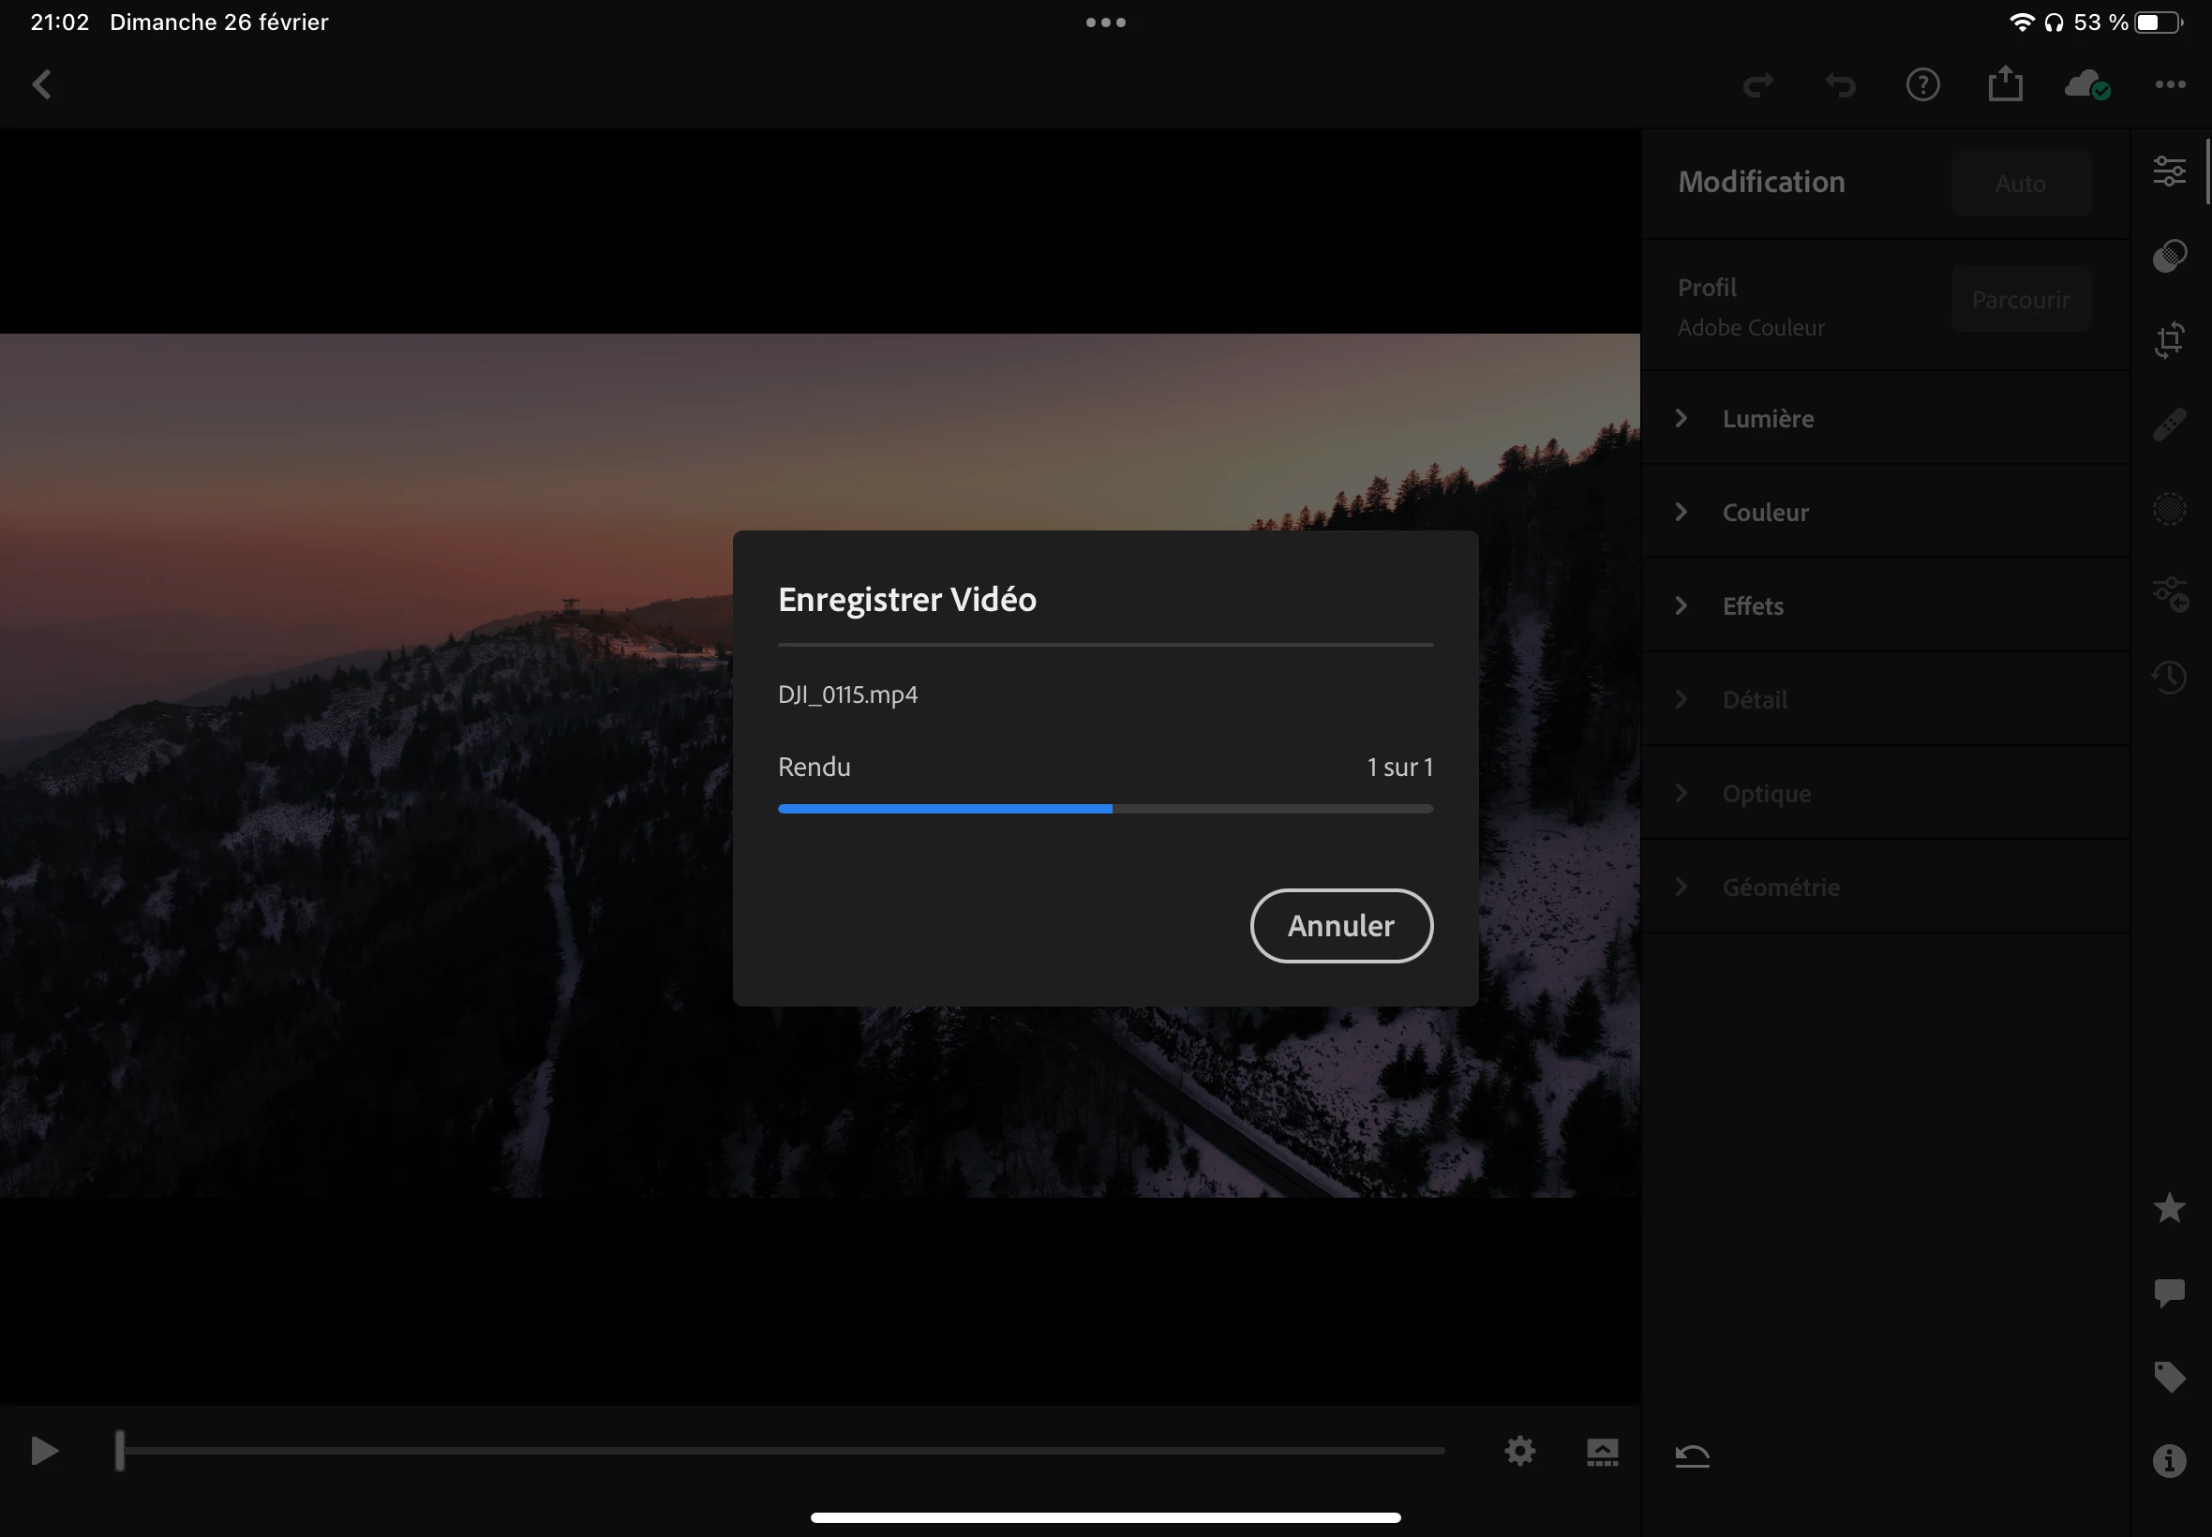Toggle the Info panel icon

[2169, 1461]
